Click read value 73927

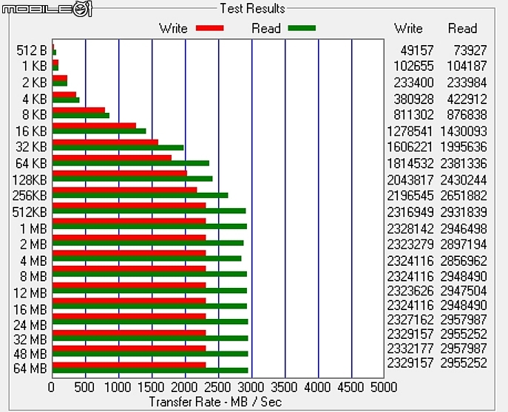(x=470, y=50)
